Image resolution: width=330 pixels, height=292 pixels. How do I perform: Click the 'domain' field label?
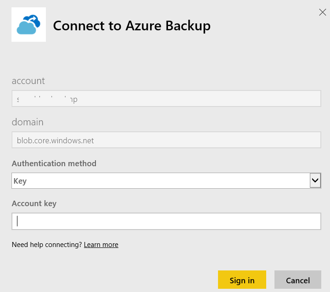click(28, 122)
